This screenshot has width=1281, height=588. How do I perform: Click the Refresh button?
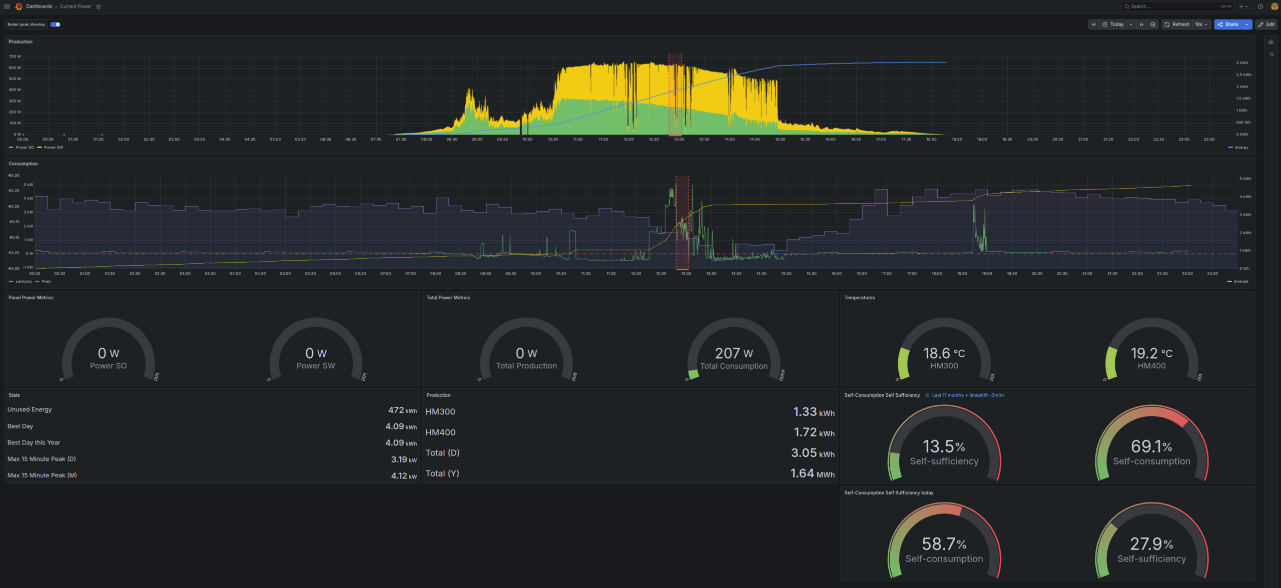tap(1177, 25)
